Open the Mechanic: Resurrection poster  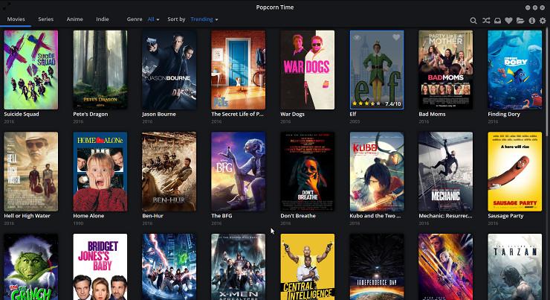point(445,171)
